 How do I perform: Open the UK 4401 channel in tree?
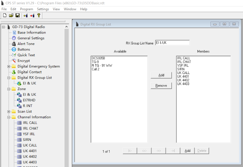click(x=30, y=151)
